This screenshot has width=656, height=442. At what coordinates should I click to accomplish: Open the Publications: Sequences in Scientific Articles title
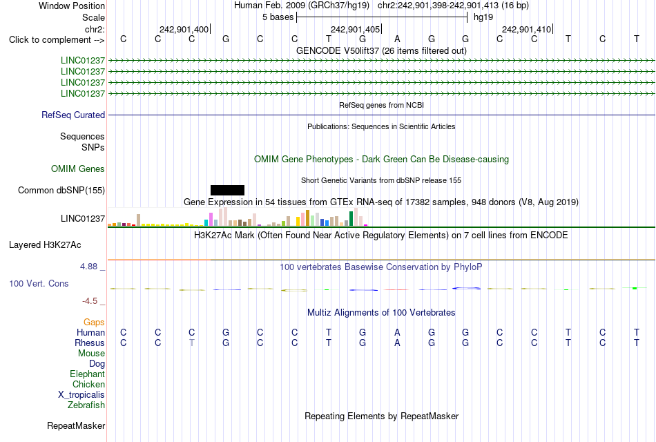pyautogui.click(x=381, y=126)
